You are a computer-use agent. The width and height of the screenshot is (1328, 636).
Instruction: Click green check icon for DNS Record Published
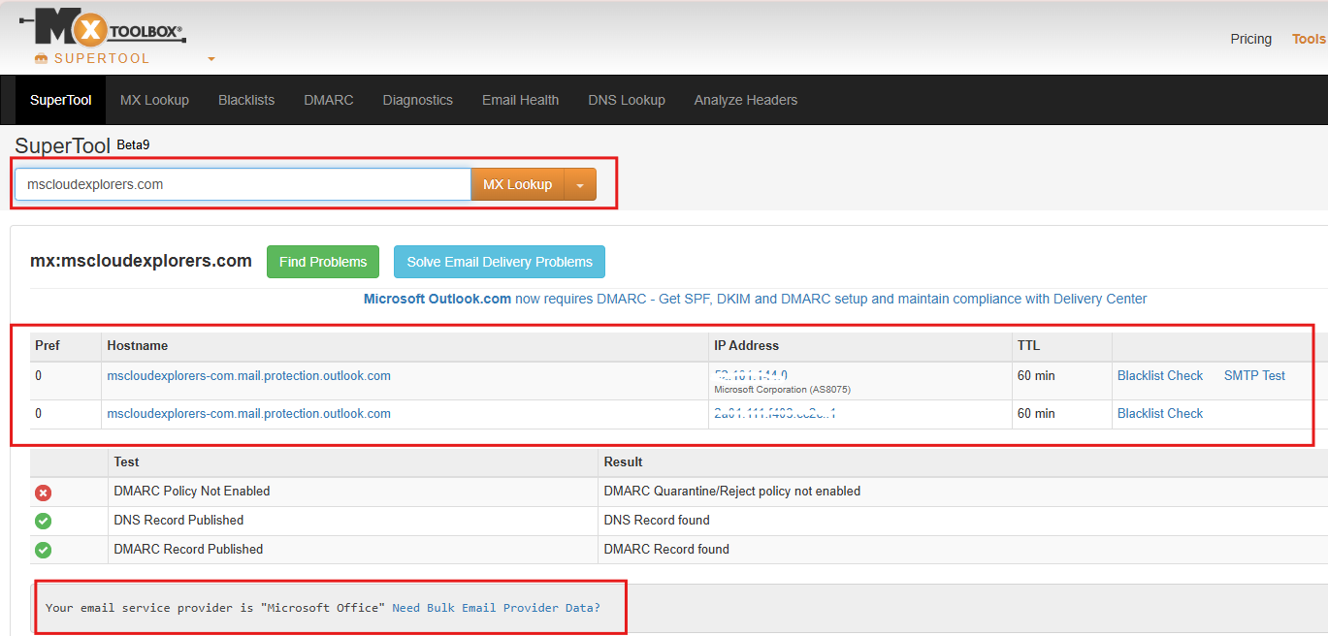[44, 521]
